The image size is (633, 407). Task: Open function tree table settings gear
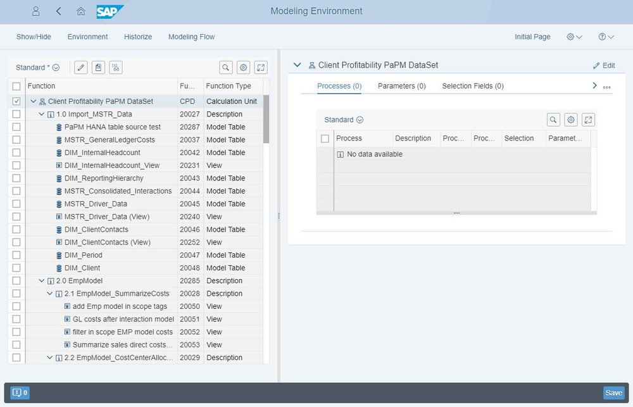243,68
